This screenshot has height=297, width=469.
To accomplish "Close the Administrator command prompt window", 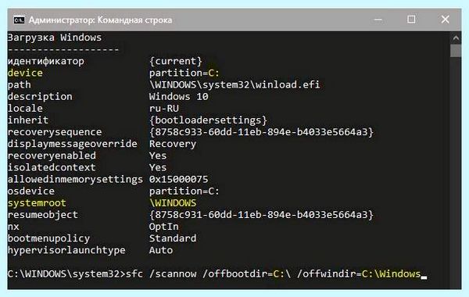I will [x=445, y=20].
